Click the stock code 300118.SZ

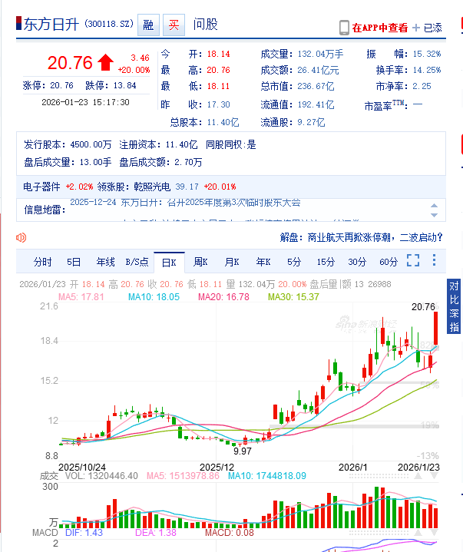109,24
